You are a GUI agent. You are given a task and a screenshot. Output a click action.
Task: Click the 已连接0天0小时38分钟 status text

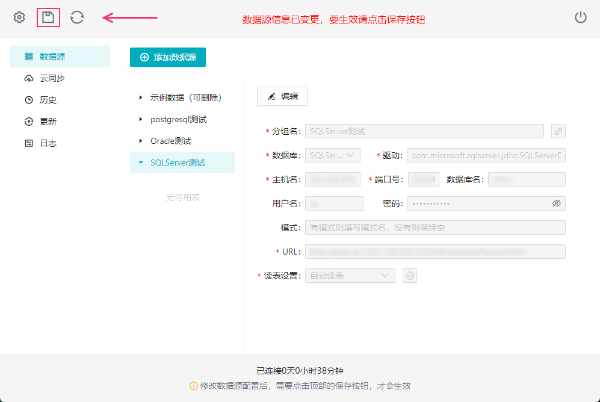tap(300, 371)
